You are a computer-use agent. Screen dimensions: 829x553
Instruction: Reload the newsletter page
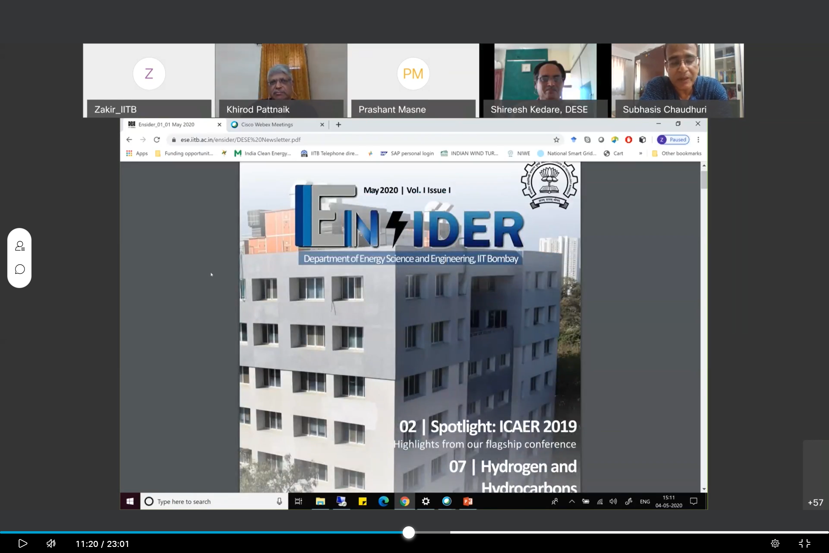[157, 140]
